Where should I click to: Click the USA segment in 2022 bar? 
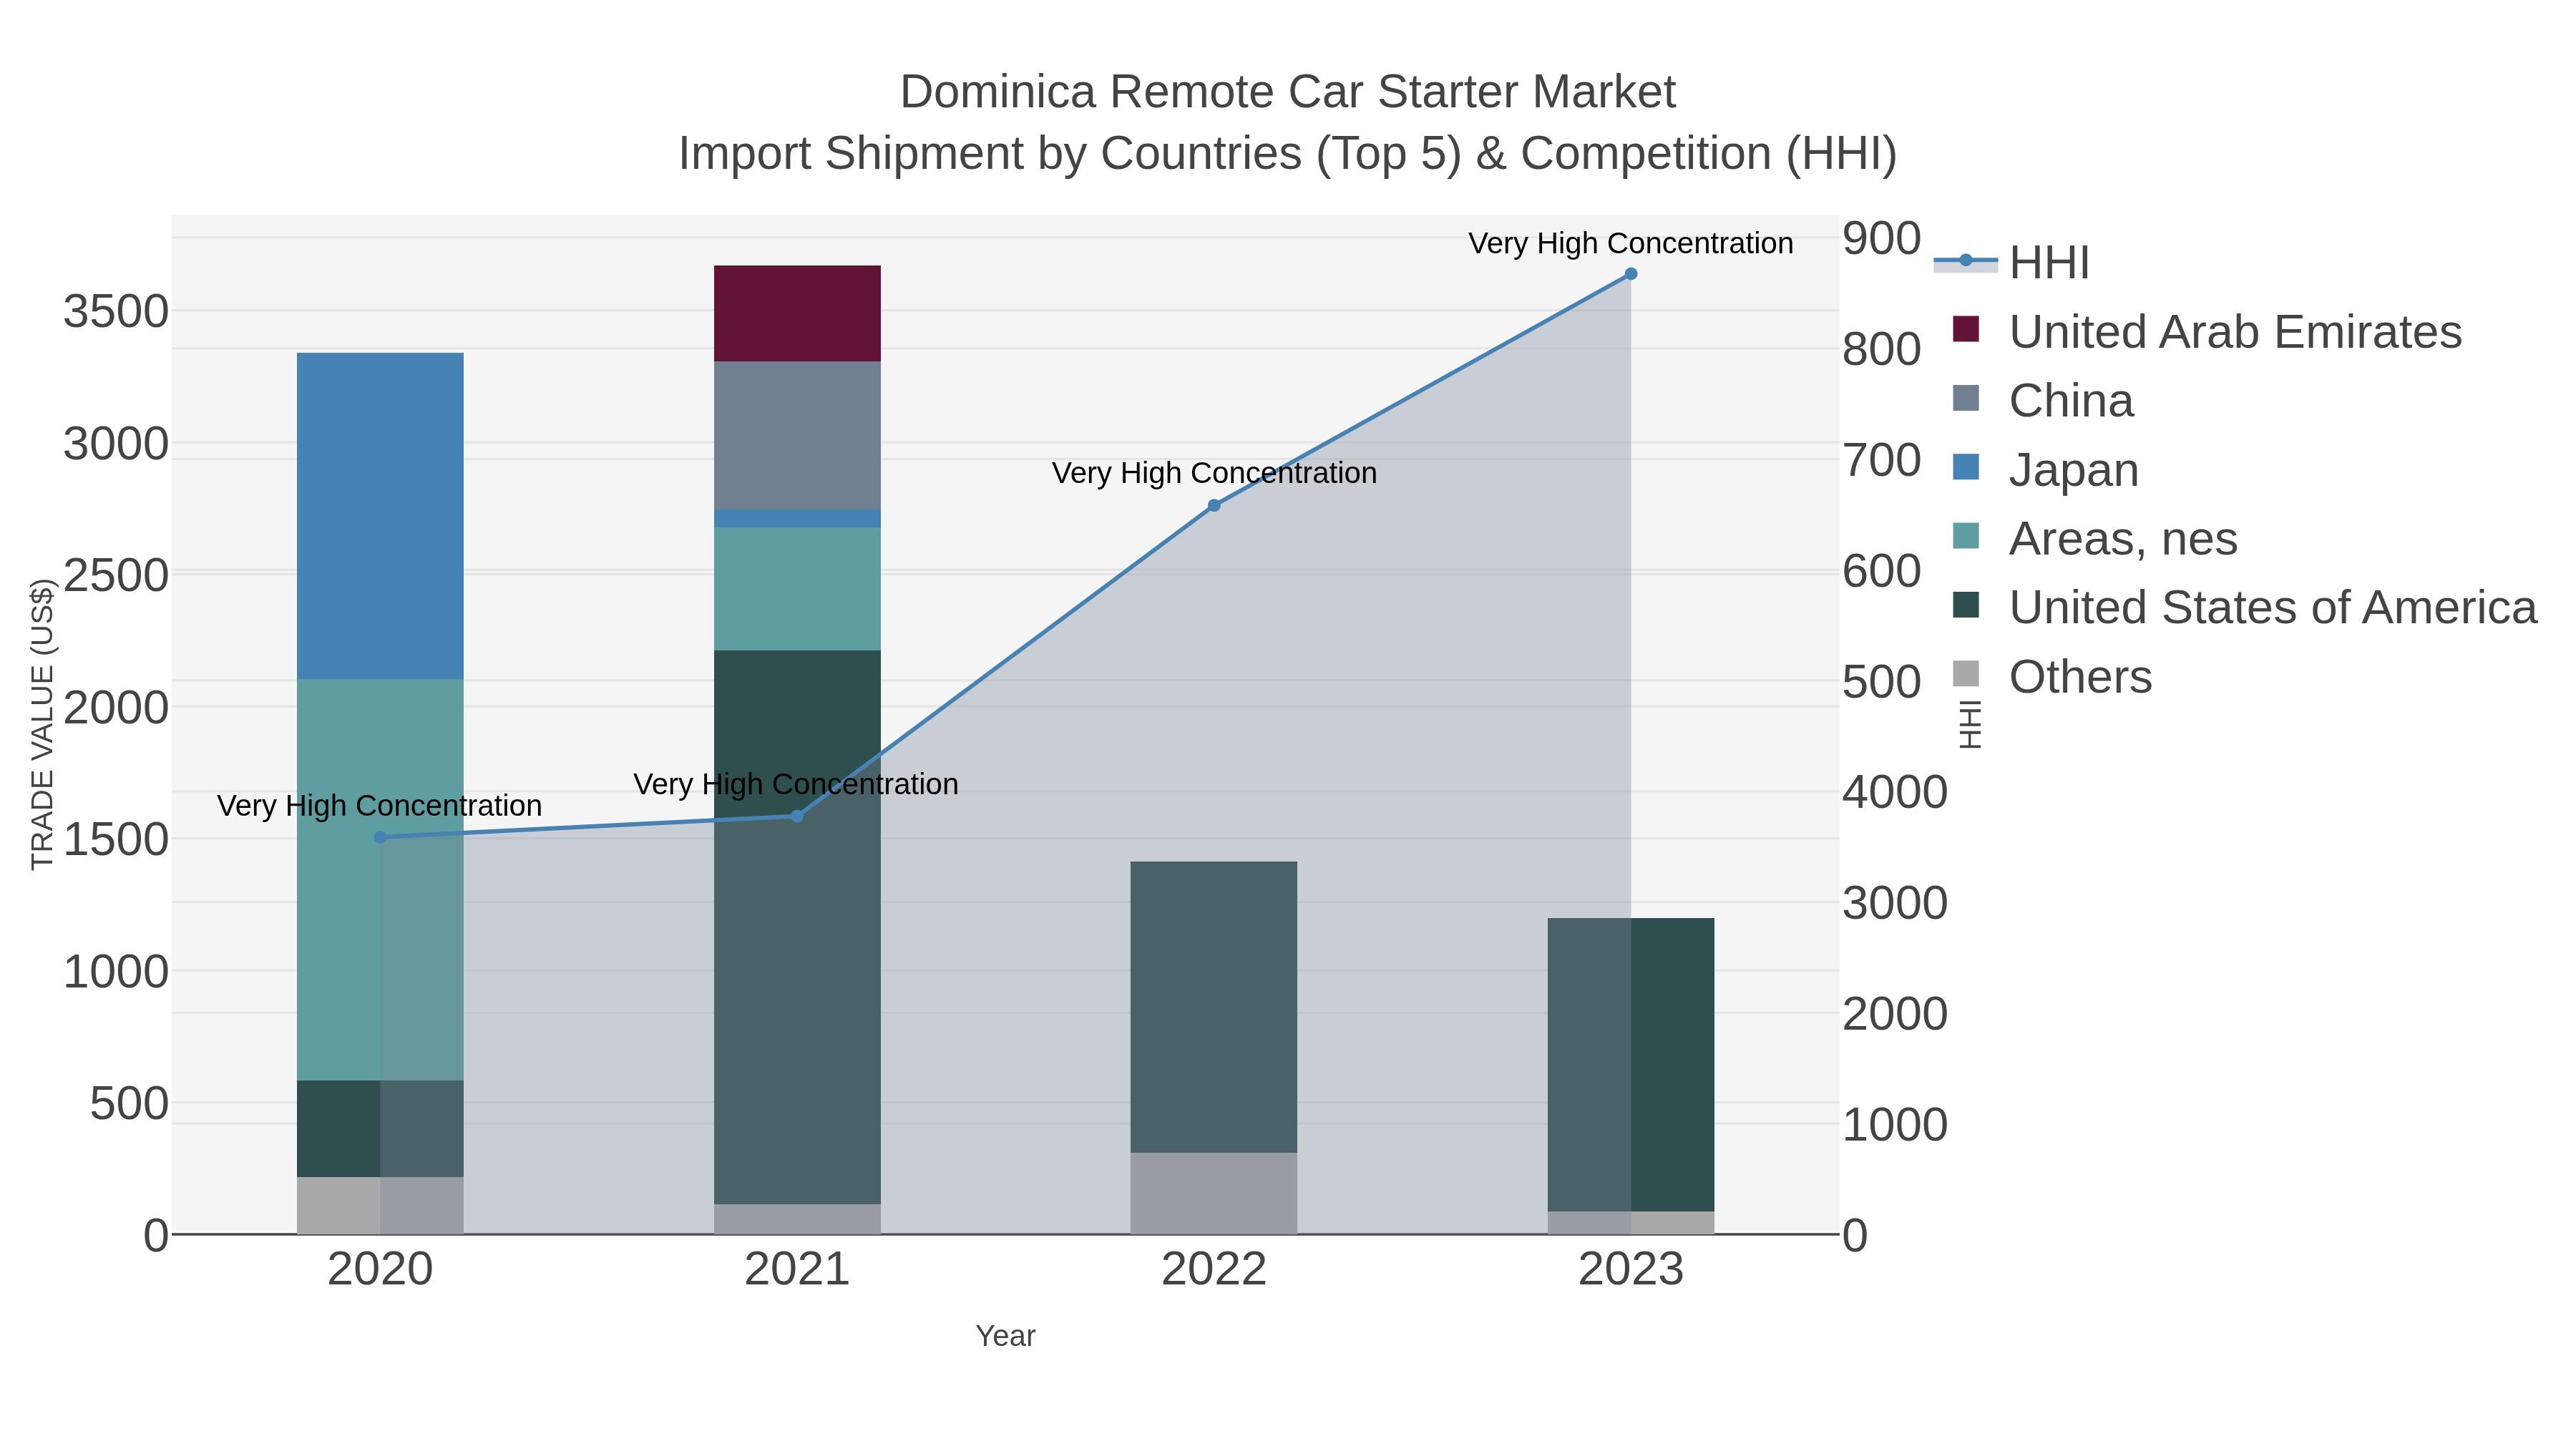click(x=1214, y=1007)
